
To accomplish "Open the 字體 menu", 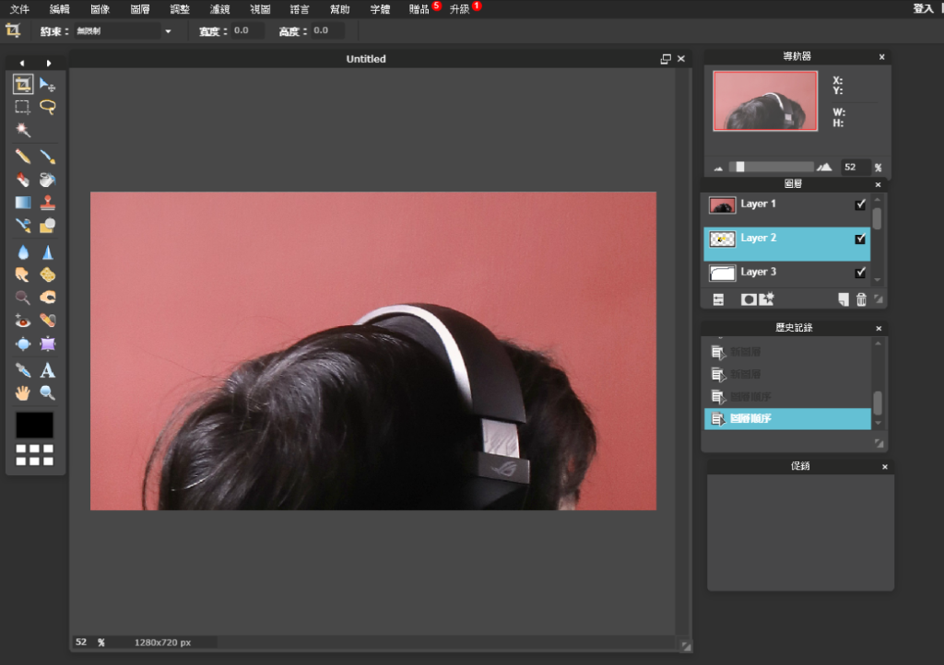I will click(380, 9).
